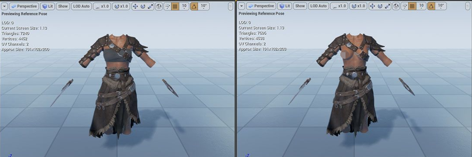Select the rotate gizmo in left viewport
472x157 pixels.
[143, 6]
